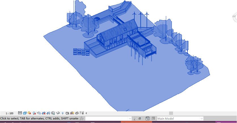This screenshot has height=123, width=237.
Task: Toggle the Sun Path setting
Action: [x=29, y=113]
